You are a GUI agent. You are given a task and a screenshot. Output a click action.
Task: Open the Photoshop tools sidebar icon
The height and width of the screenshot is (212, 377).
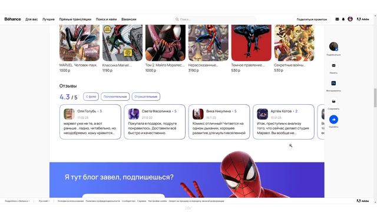(x=333, y=83)
